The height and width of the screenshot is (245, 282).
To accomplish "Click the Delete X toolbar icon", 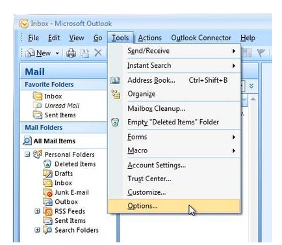I will (98, 53).
